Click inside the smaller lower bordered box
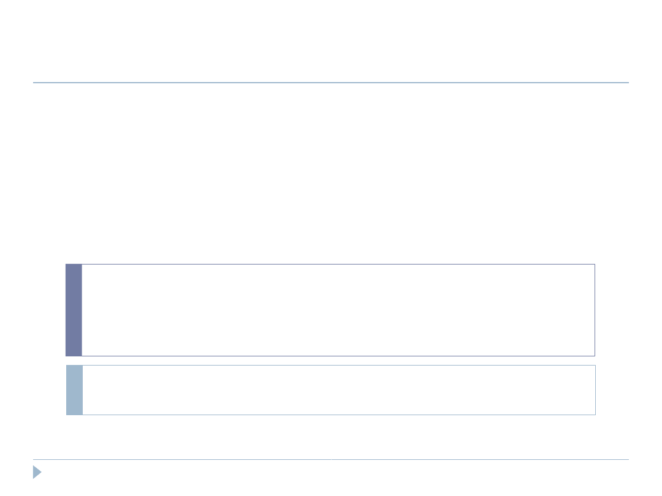 pos(337,390)
